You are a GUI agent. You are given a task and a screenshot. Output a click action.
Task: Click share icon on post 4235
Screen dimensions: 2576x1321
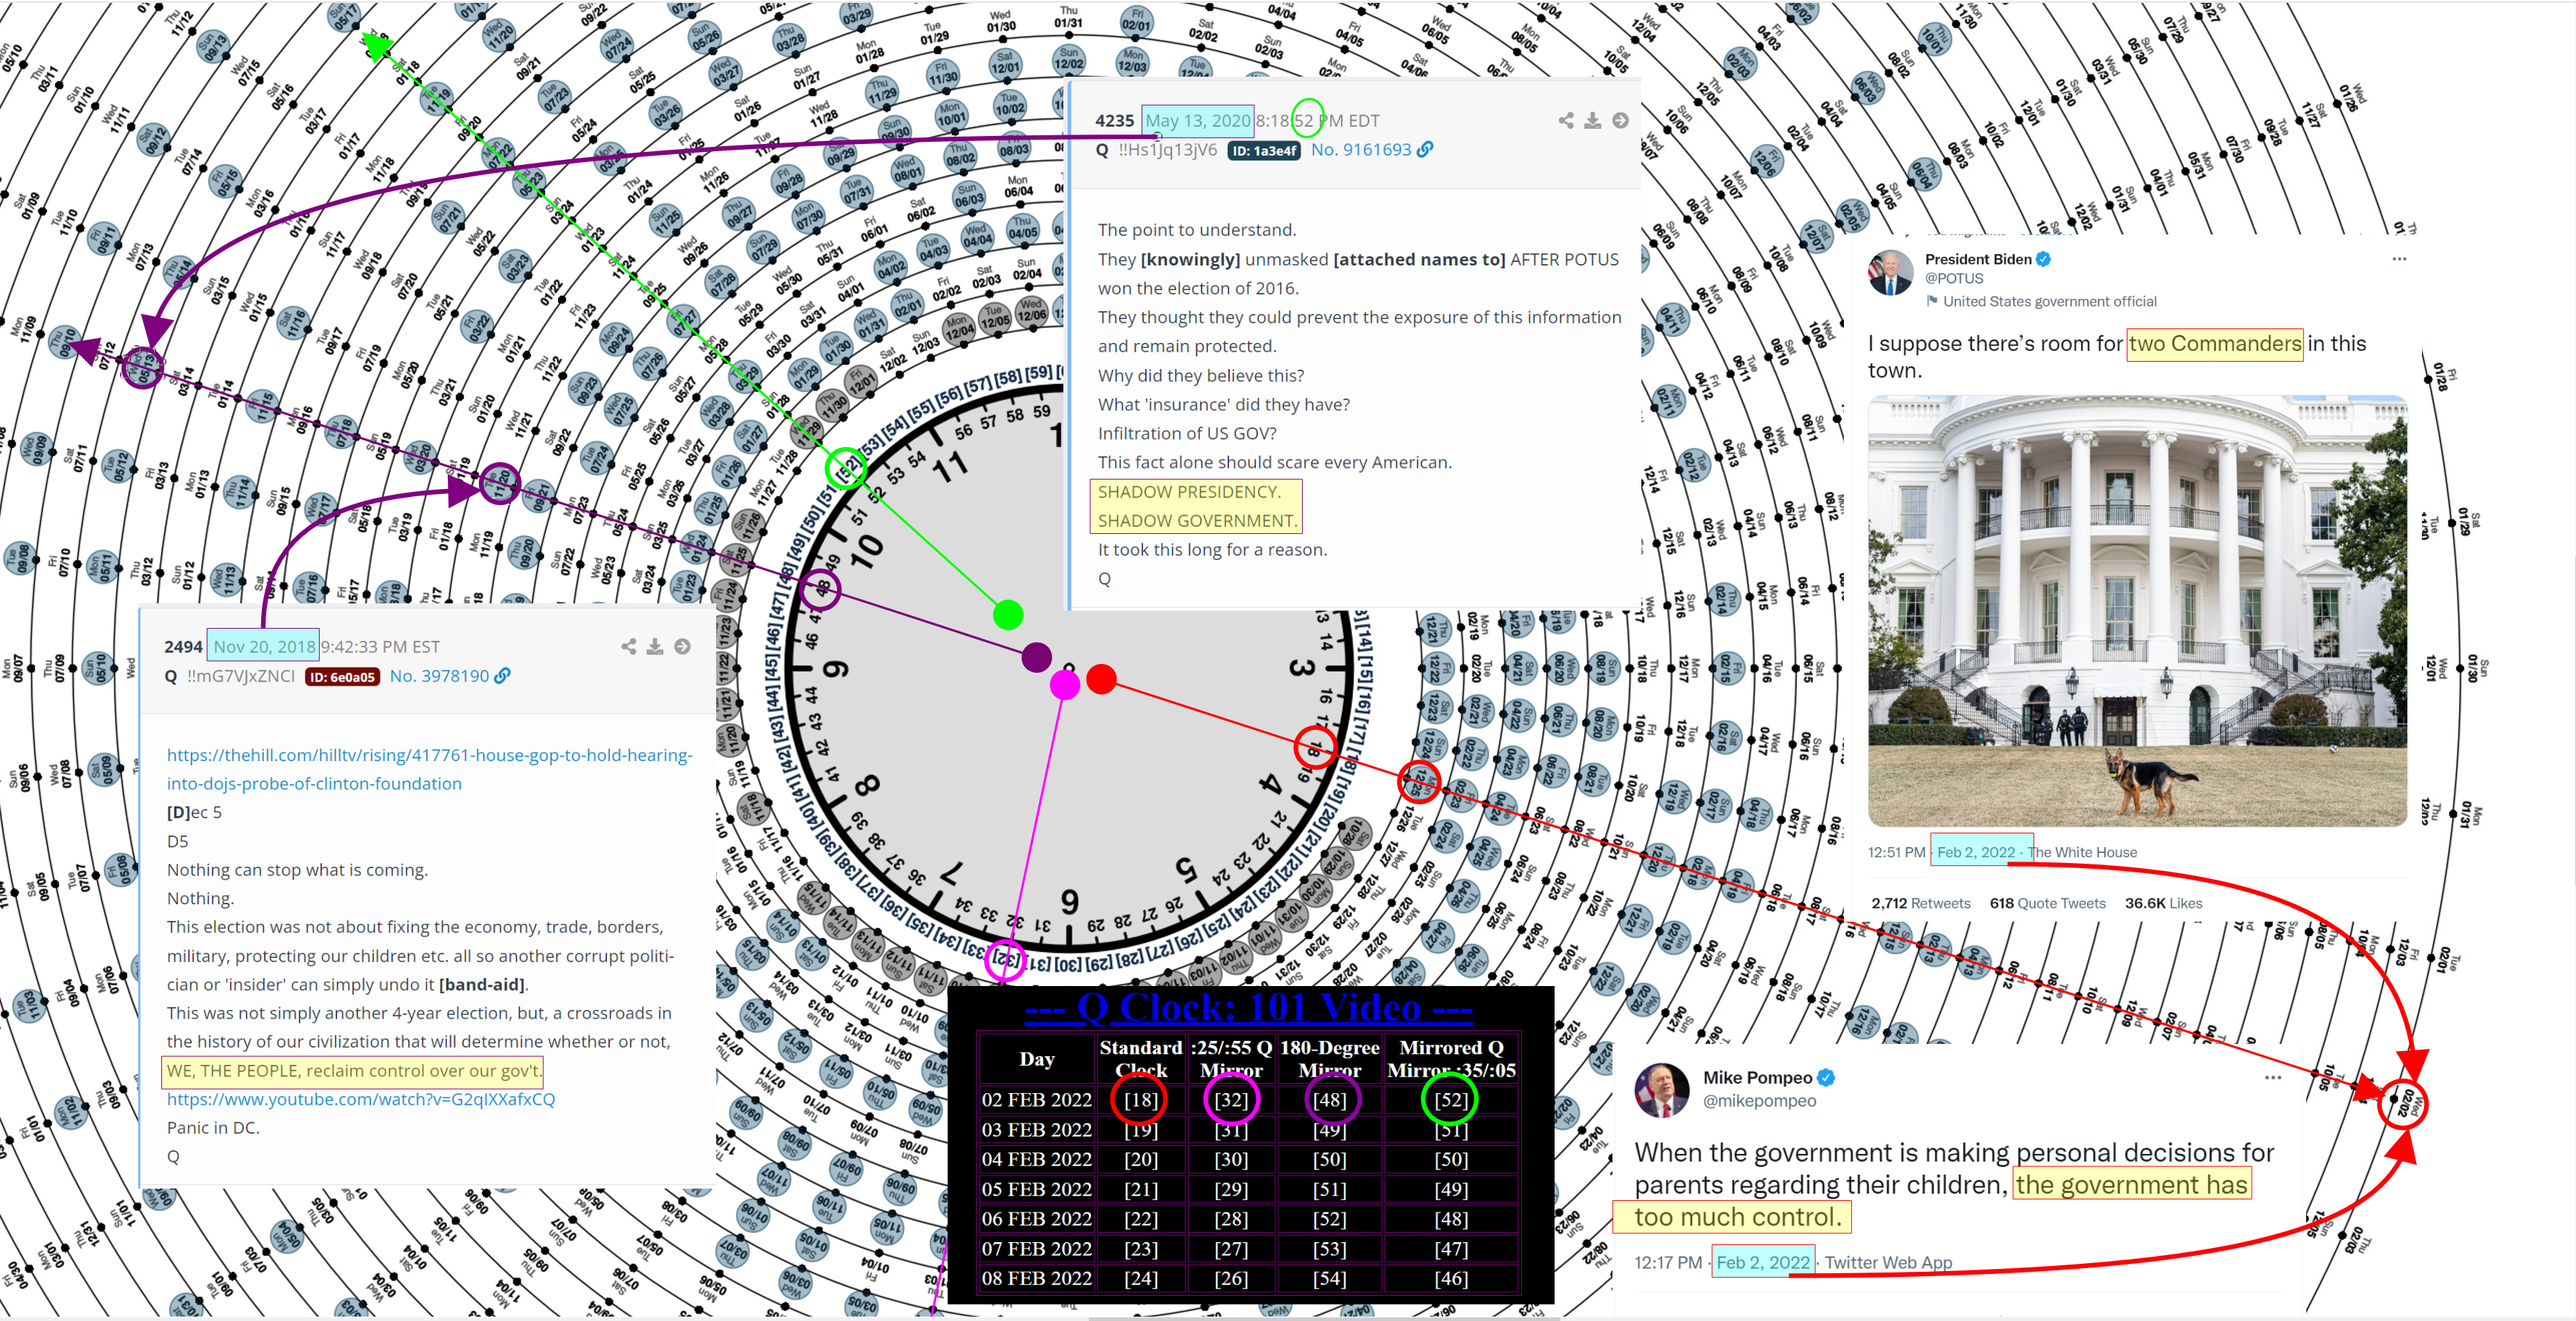pos(1566,121)
